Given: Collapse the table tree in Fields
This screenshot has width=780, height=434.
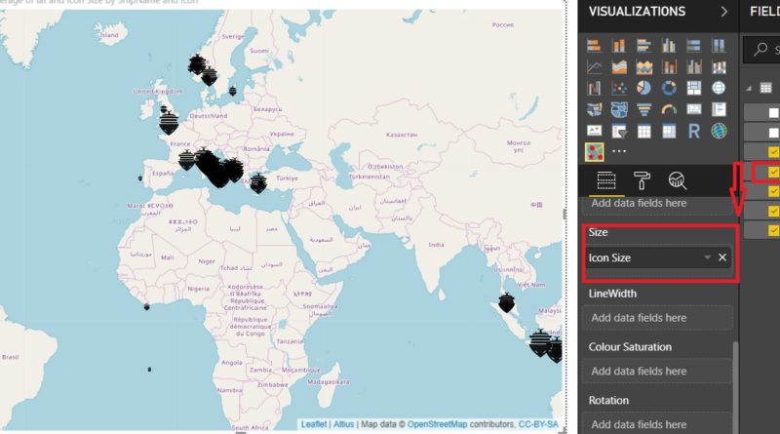Looking at the screenshot, I should coord(751,88).
